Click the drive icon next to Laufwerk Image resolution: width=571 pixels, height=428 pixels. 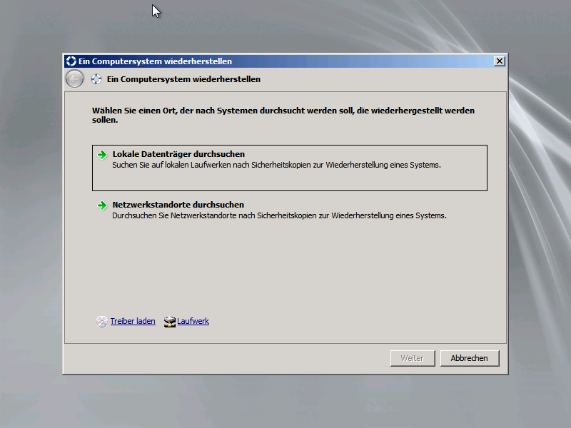point(170,322)
